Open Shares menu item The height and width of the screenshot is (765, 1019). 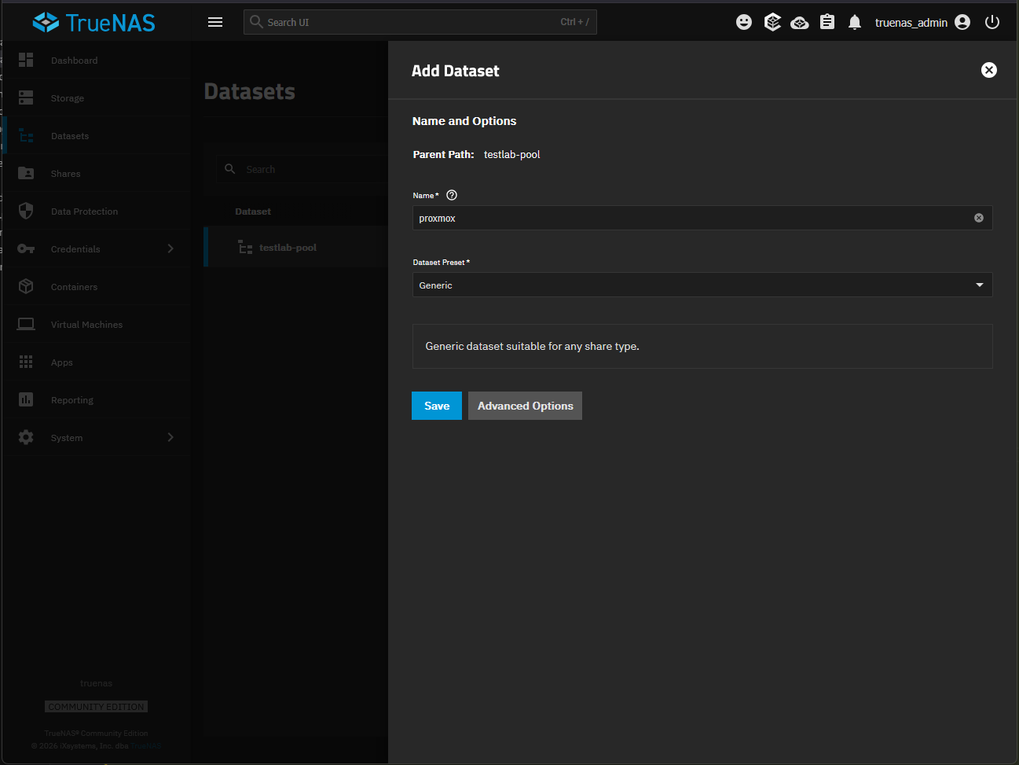tap(96, 173)
